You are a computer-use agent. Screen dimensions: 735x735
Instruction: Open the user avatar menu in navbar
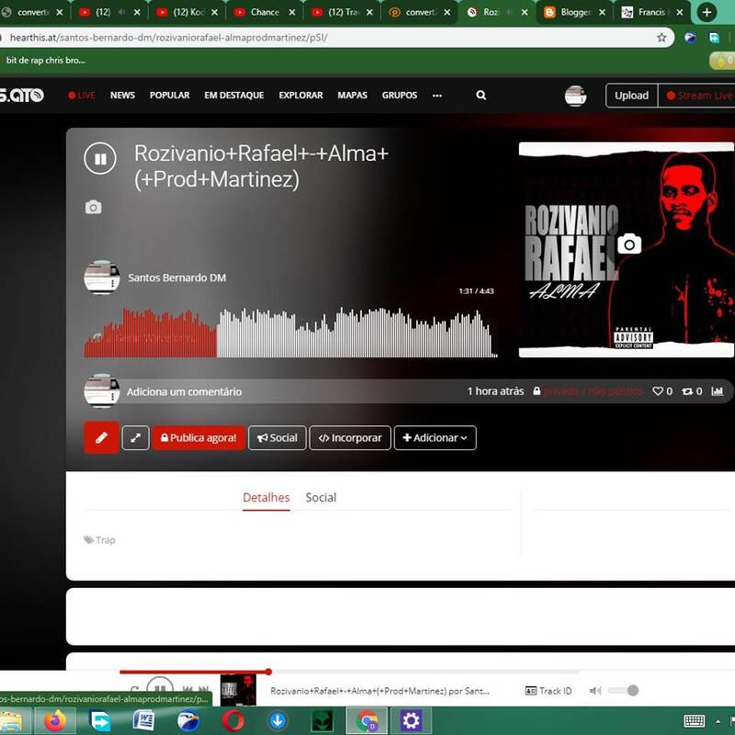coord(575,96)
